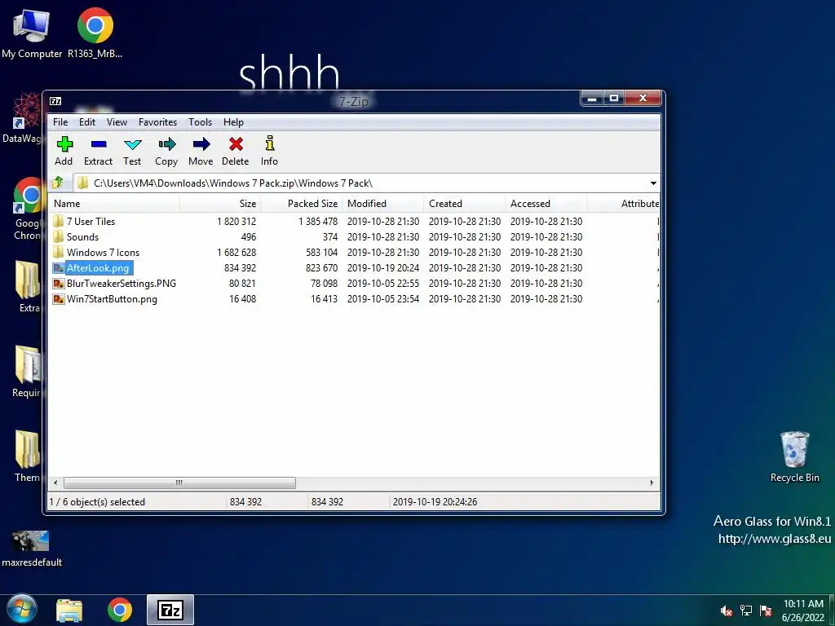This screenshot has width=835, height=626.
Task: Click the AfterLook.png file icon
Action: point(59,267)
